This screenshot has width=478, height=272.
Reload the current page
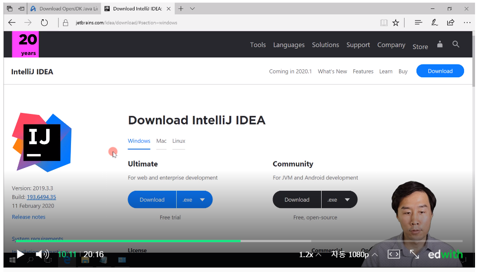[45, 22]
